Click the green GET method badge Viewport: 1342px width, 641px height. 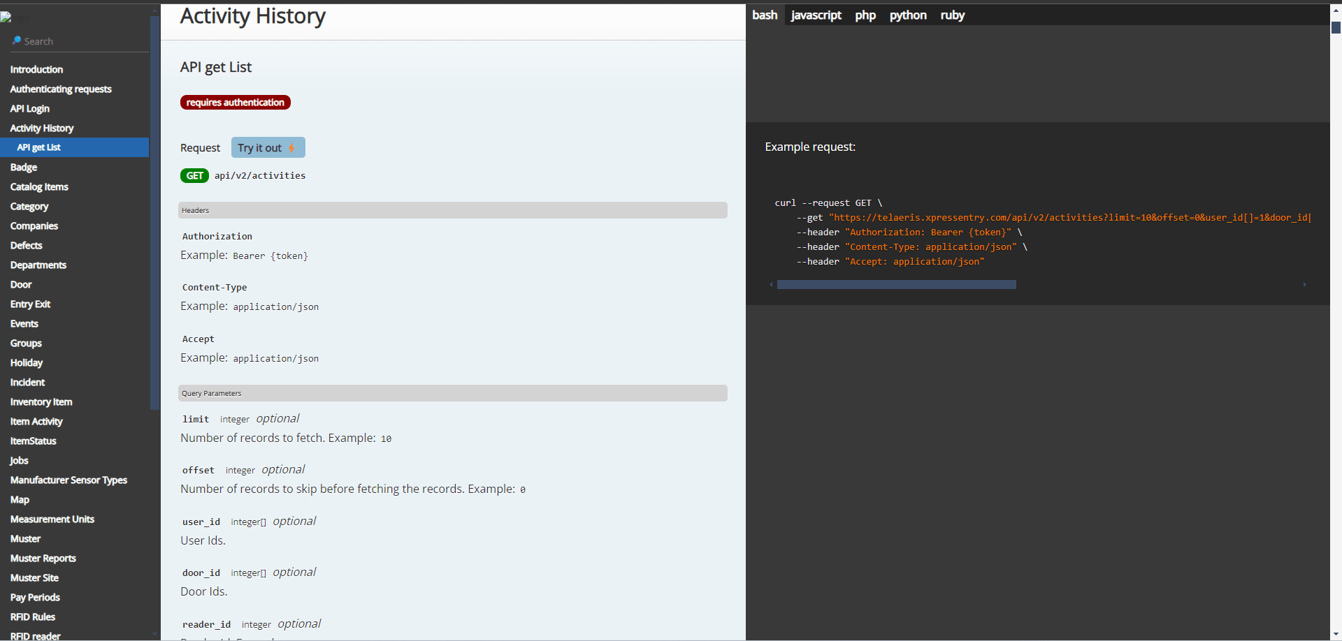click(x=194, y=175)
